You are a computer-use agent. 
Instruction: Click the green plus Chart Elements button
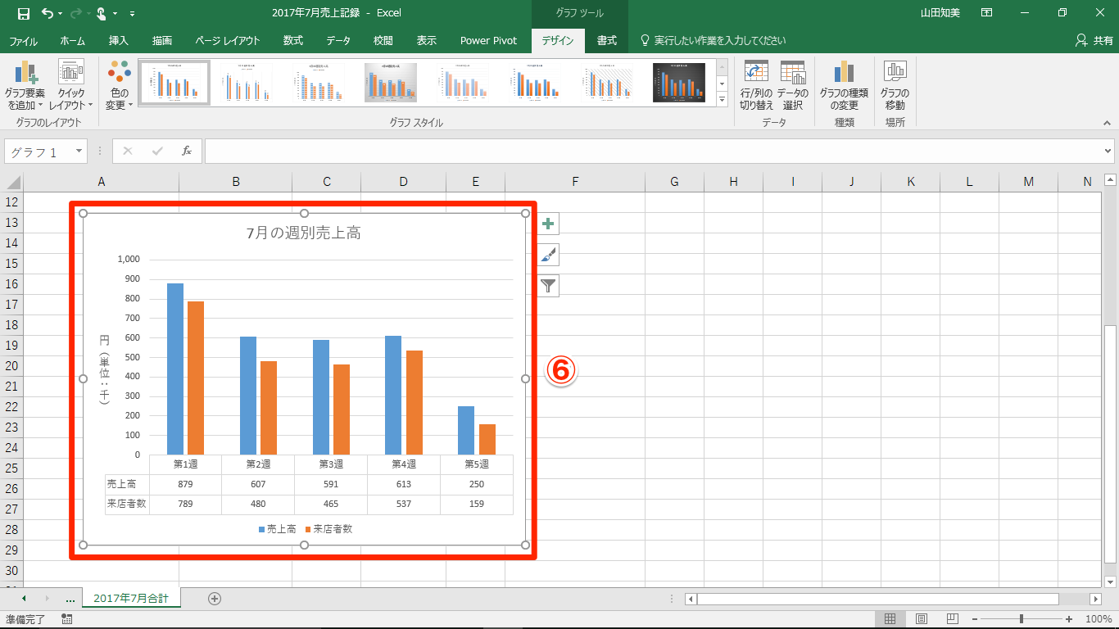(549, 224)
